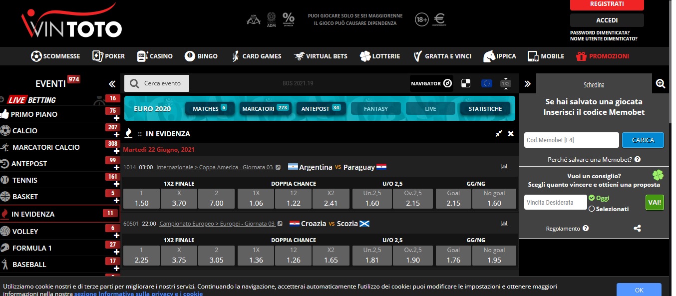Open the Statistiche tab
676x296 pixels.
coord(485,108)
